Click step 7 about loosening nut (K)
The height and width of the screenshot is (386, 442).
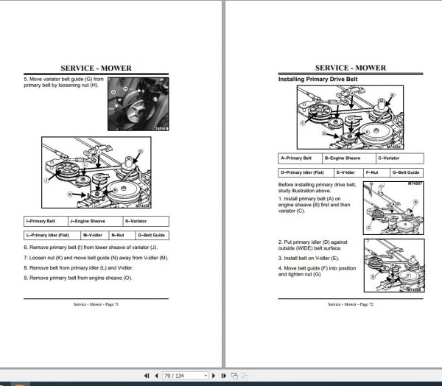96,258
